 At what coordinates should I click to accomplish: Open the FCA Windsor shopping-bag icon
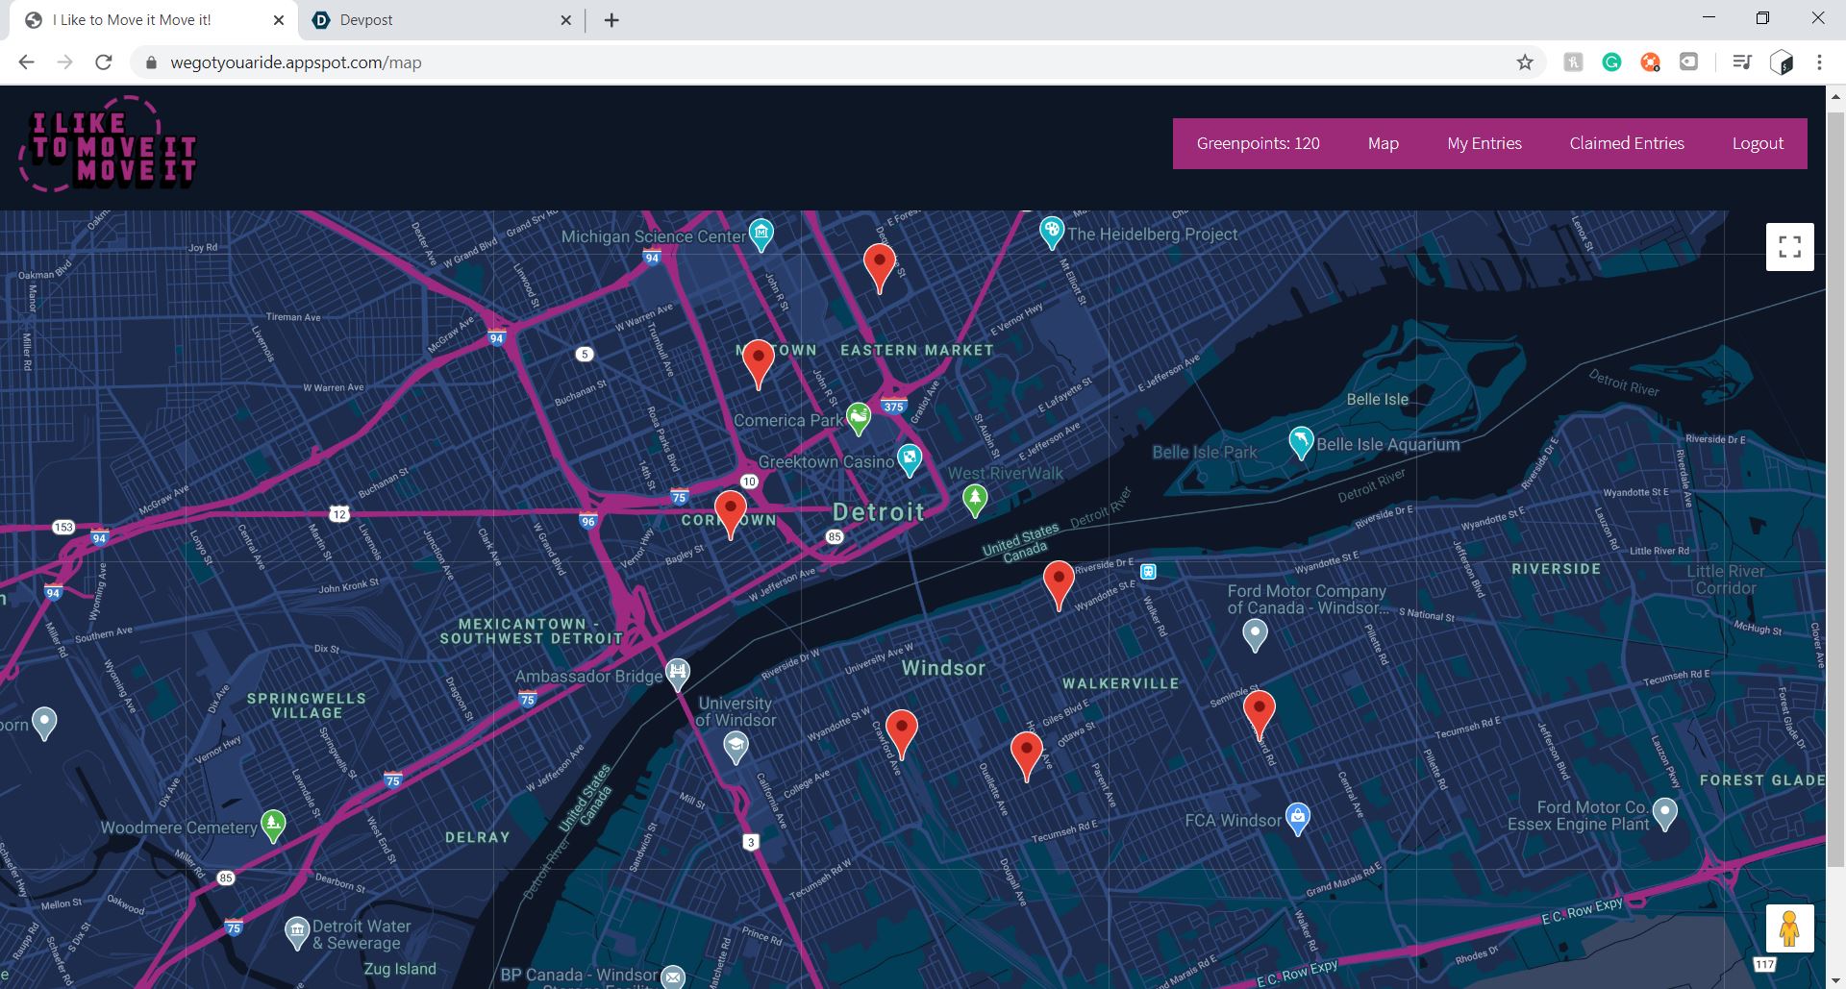pyautogui.click(x=1298, y=819)
